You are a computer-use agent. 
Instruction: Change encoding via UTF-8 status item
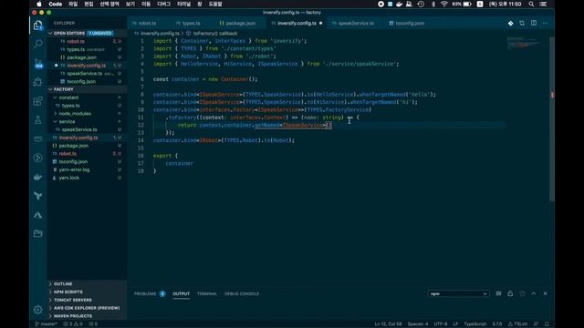pos(441,324)
